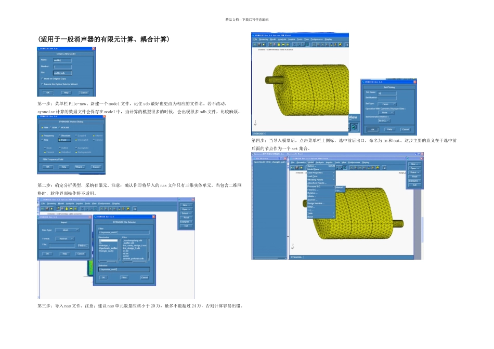Choose Sources... from the Model menu
The height and width of the screenshot is (349, 494).
tap(321, 200)
